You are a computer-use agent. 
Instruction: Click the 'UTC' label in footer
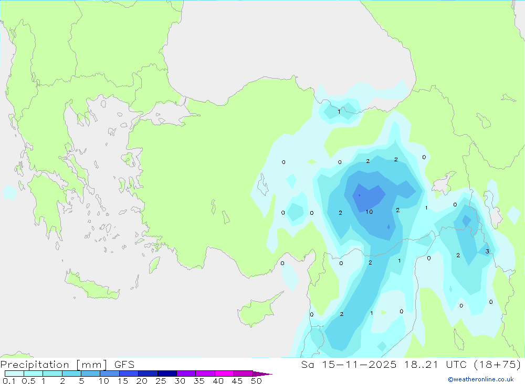(456, 364)
